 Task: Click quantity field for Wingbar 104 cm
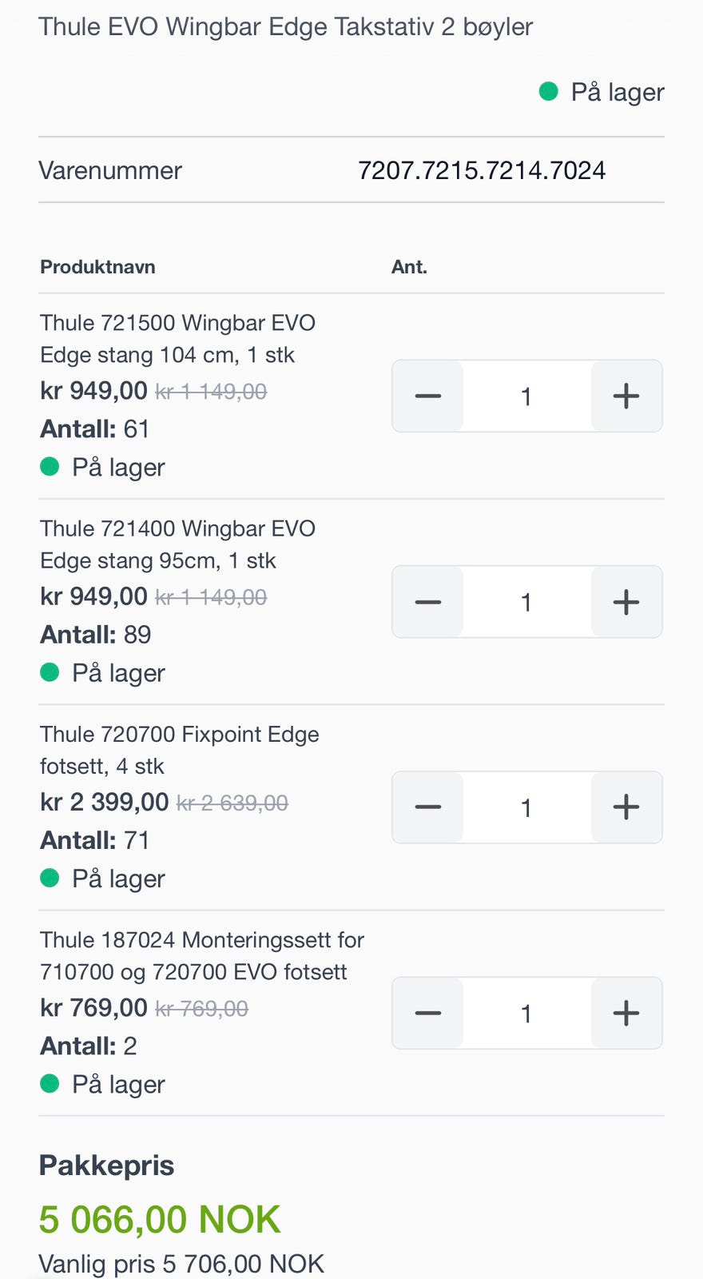(x=526, y=396)
